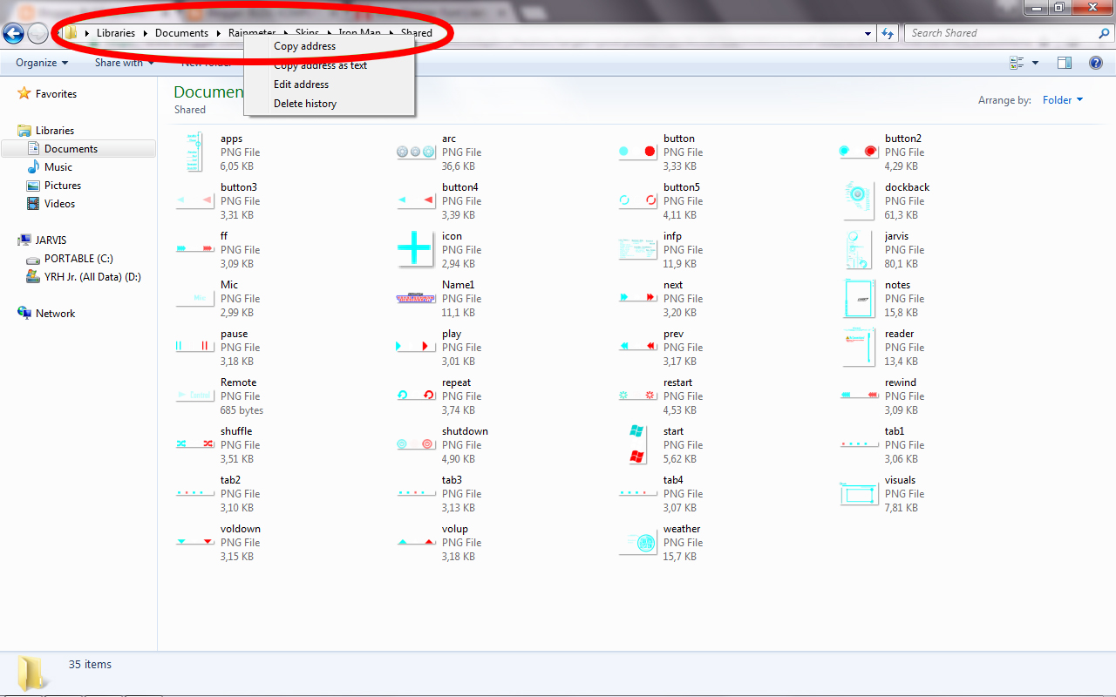Select Favorites in navigation pane
Image resolution: width=1116 pixels, height=697 pixels.
(56, 94)
